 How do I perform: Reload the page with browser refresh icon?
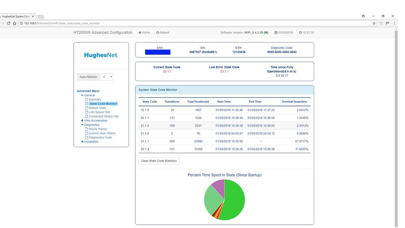(x=9, y=24)
